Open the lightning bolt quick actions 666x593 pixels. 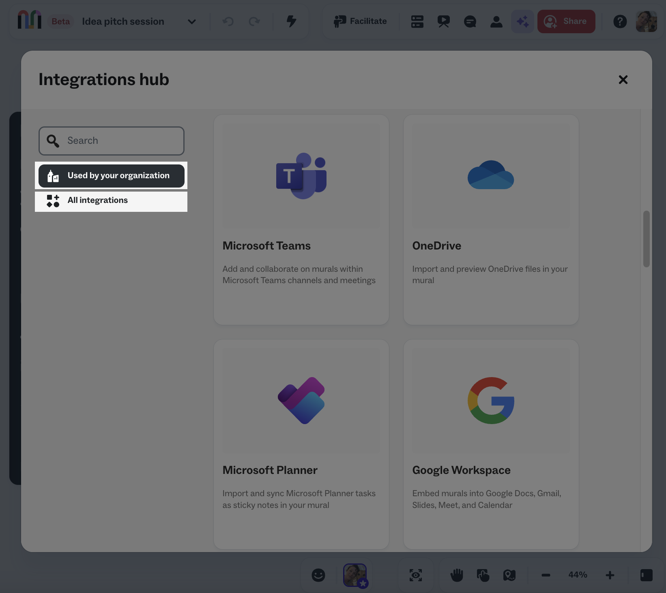point(291,21)
